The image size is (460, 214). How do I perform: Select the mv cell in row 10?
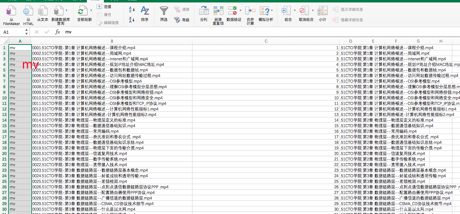(x=20, y=98)
